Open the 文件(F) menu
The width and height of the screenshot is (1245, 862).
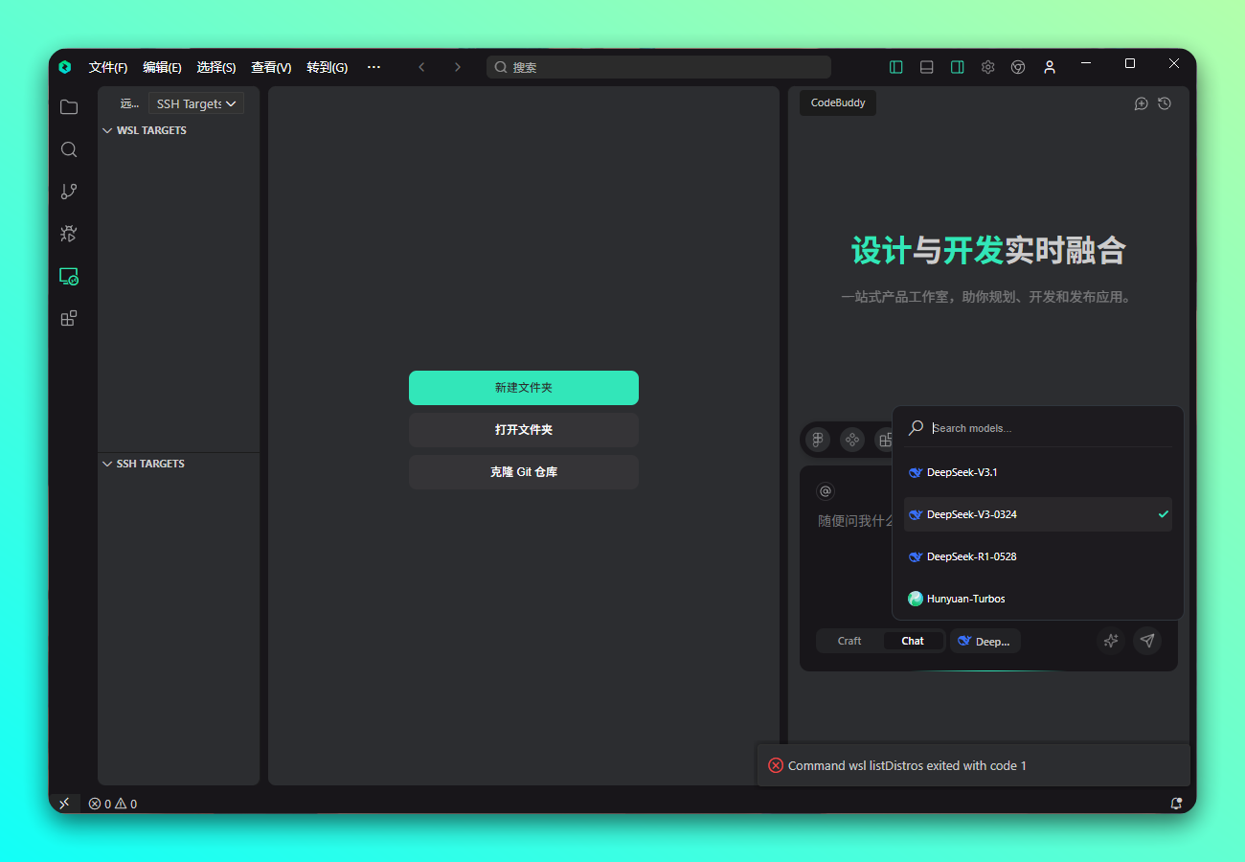tap(108, 67)
